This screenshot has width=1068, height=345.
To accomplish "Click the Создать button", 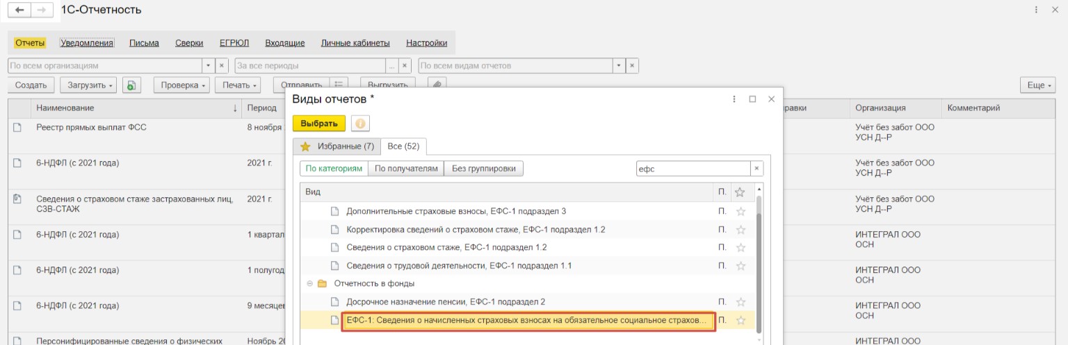I will tap(31, 85).
